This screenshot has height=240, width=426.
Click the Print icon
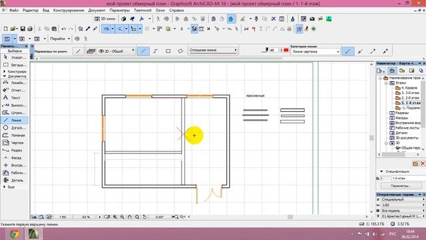point(30,29)
